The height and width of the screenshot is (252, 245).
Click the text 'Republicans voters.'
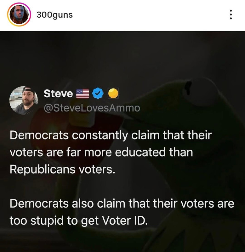(62, 169)
